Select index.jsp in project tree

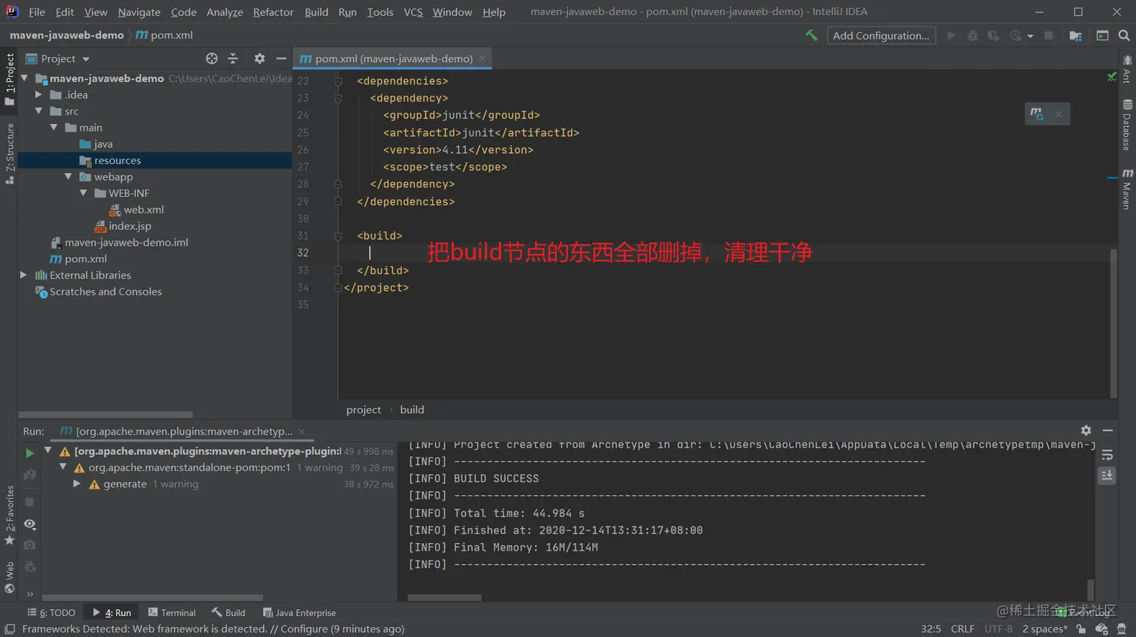pos(123,226)
